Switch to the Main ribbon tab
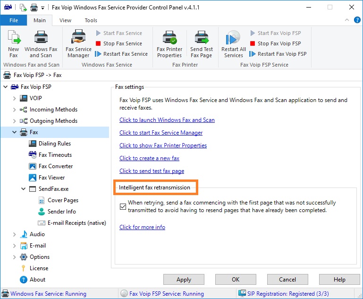This screenshot has height=299, width=363. (x=40, y=20)
